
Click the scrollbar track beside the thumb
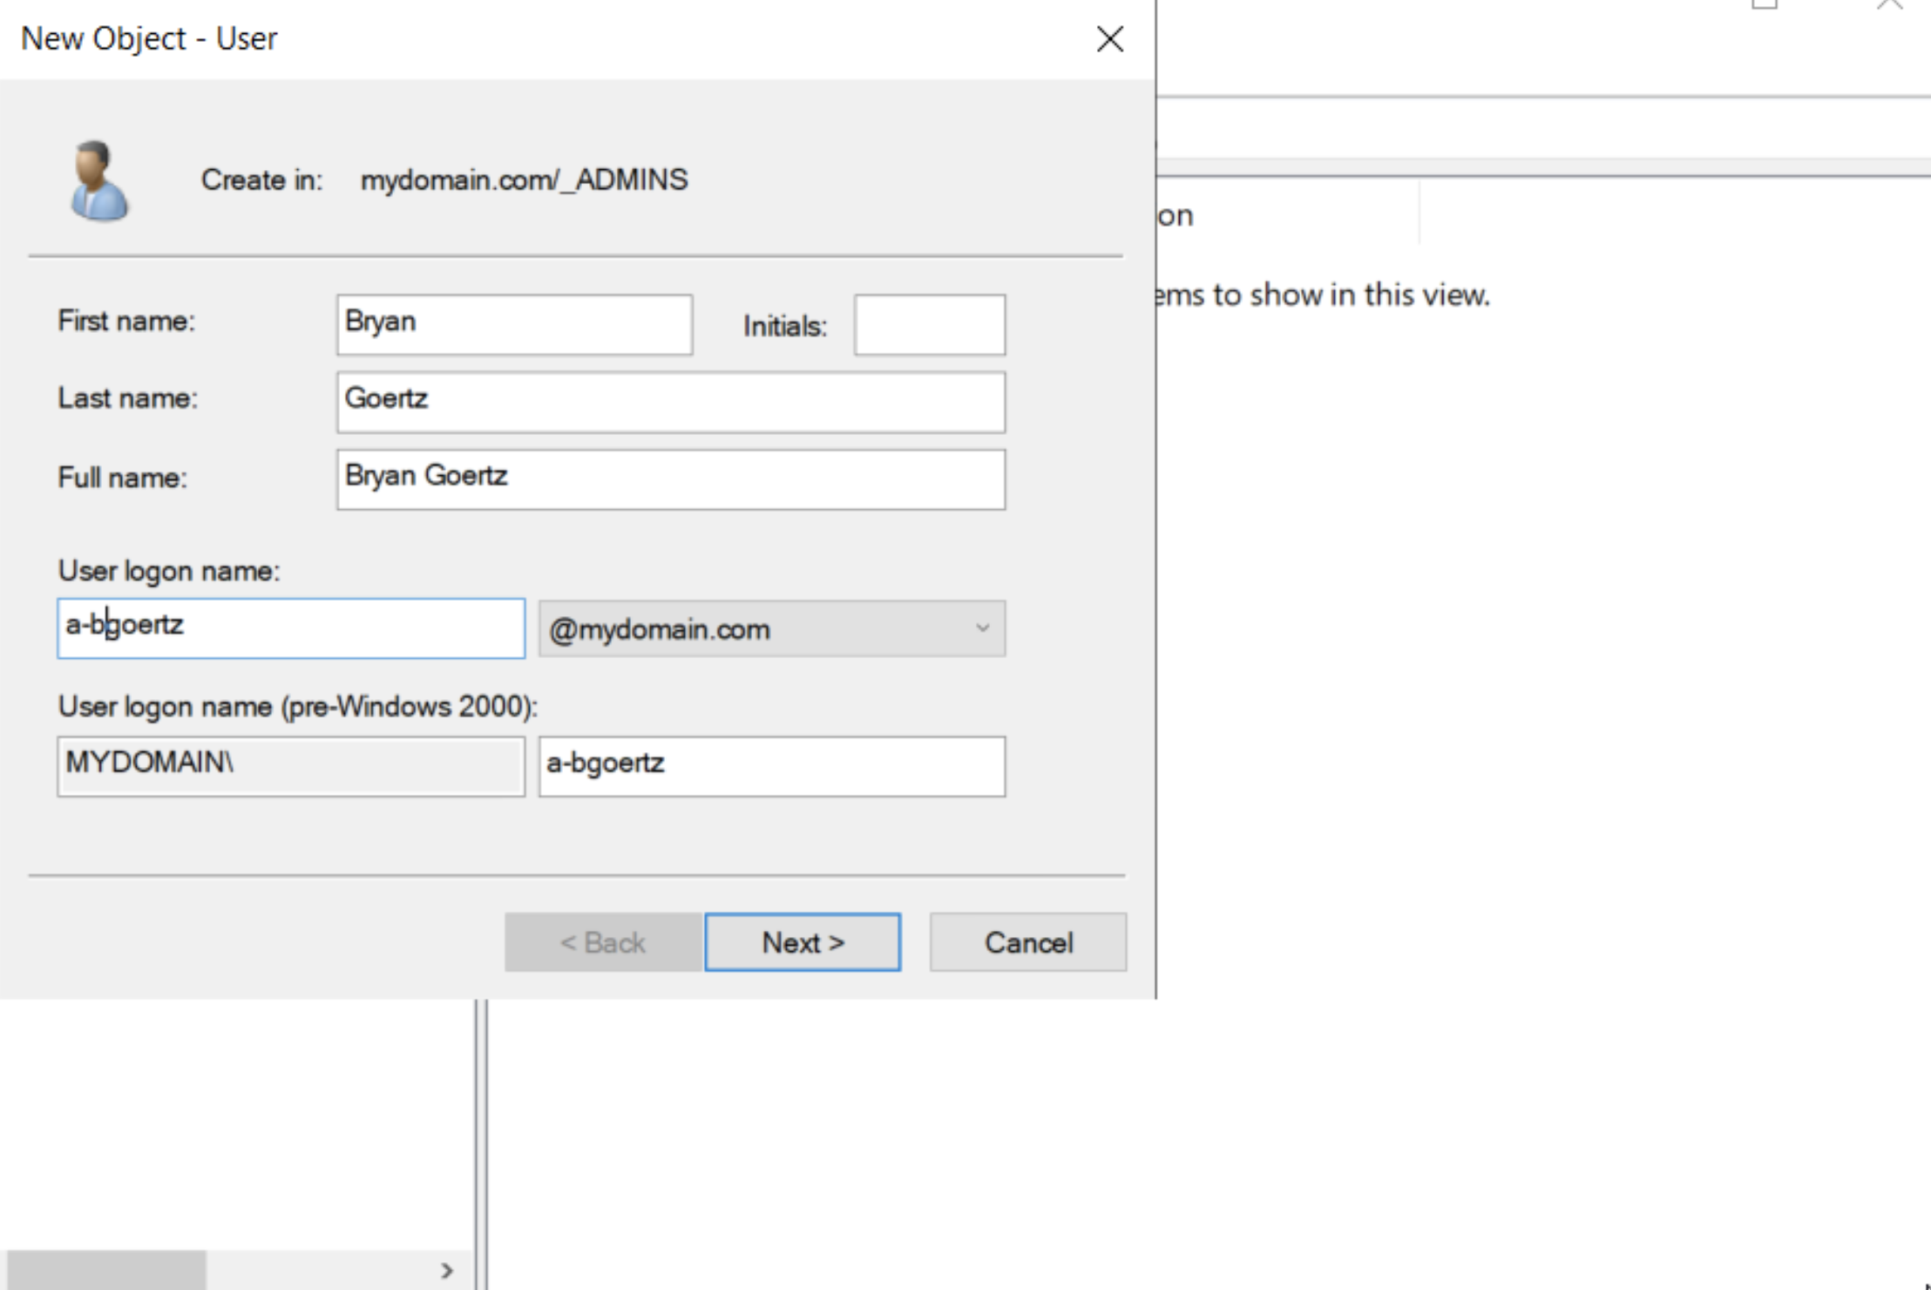(314, 1271)
